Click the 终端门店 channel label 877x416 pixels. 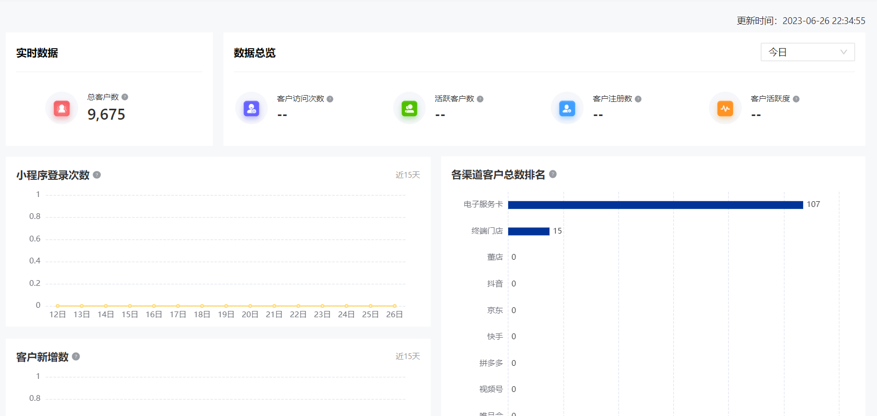coord(487,231)
